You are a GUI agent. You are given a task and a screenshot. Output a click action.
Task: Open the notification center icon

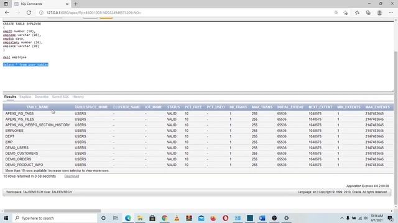[390, 218]
